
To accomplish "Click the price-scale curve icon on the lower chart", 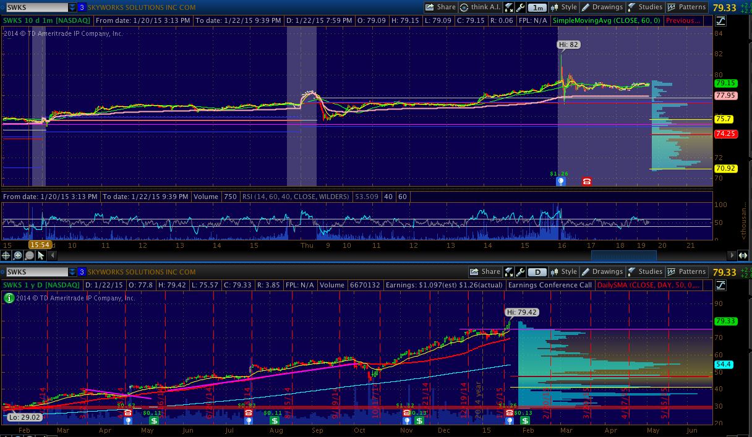I will pyautogui.click(x=721, y=285).
